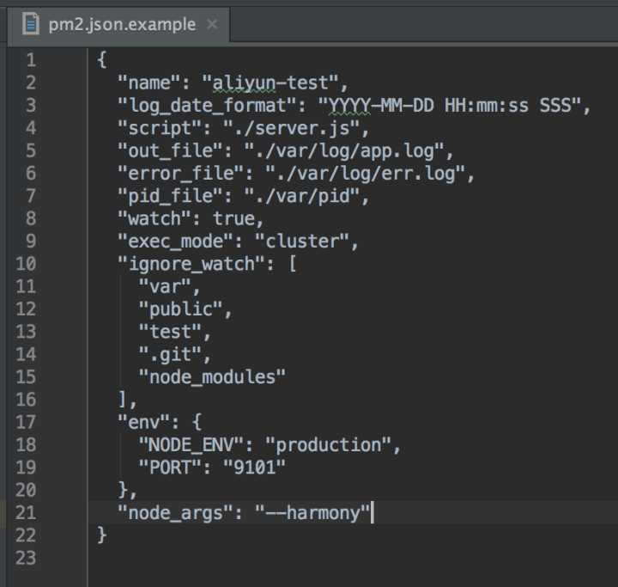The height and width of the screenshot is (587, 618).
Task: Click line number 10 in gutter
Action: coord(26,264)
